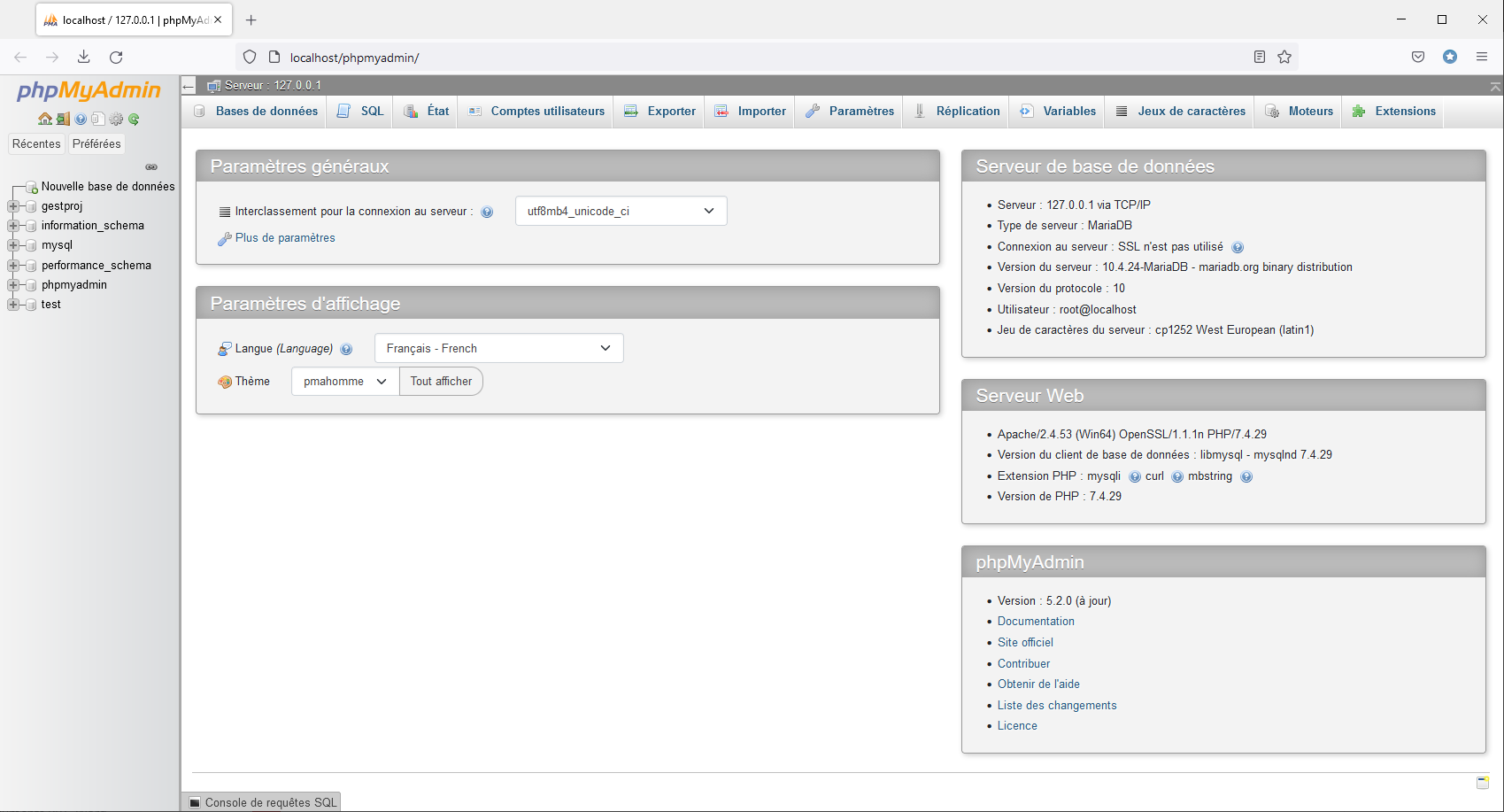Open navigation panel settings gear icon
The height and width of the screenshot is (812, 1504).
116,119
